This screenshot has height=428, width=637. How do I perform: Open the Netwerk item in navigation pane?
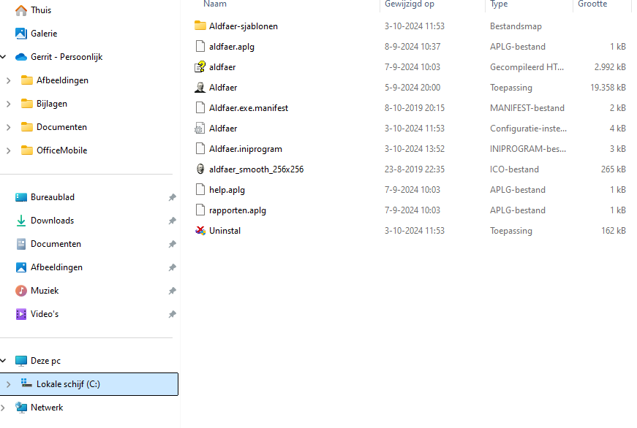point(47,408)
